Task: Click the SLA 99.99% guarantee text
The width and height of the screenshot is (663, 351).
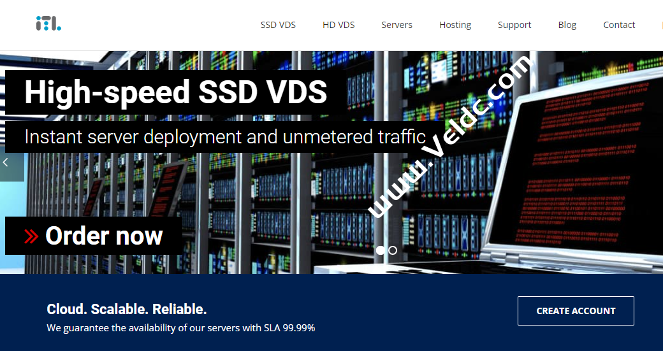Action: tap(180, 328)
